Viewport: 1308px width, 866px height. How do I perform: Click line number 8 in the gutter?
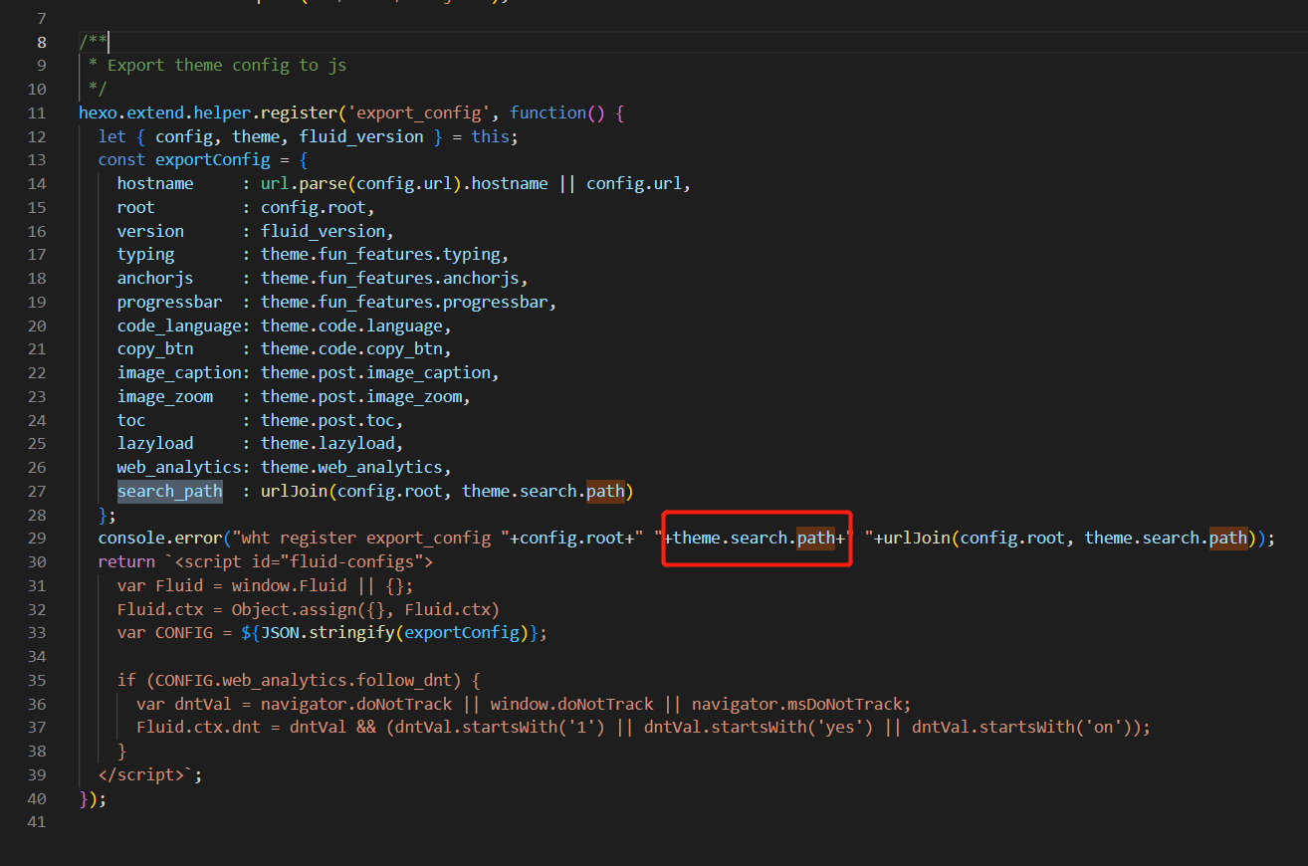pyautogui.click(x=40, y=42)
